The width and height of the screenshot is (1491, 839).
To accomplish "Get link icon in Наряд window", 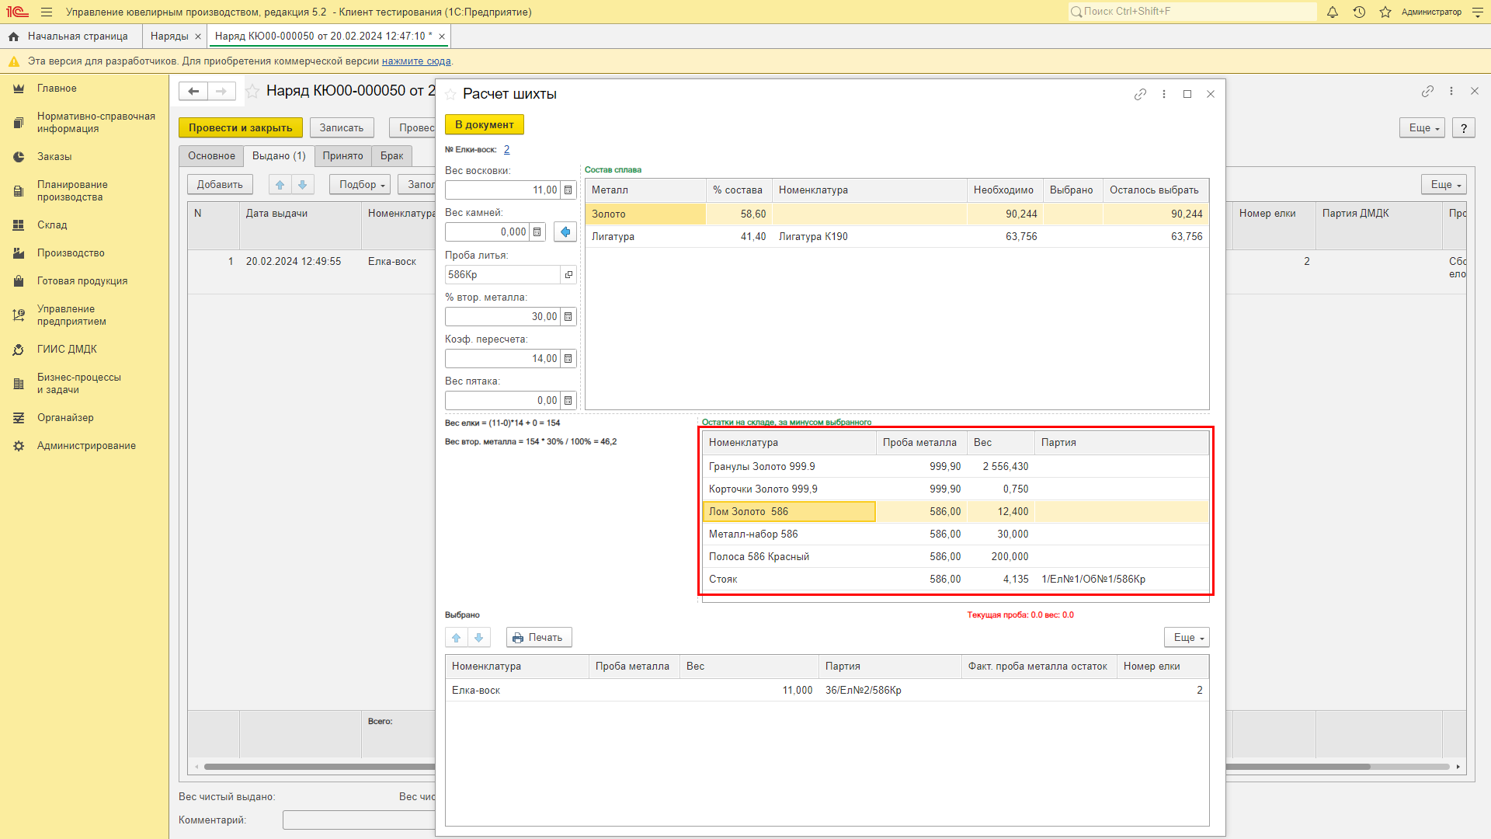I will click(x=1427, y=91).
